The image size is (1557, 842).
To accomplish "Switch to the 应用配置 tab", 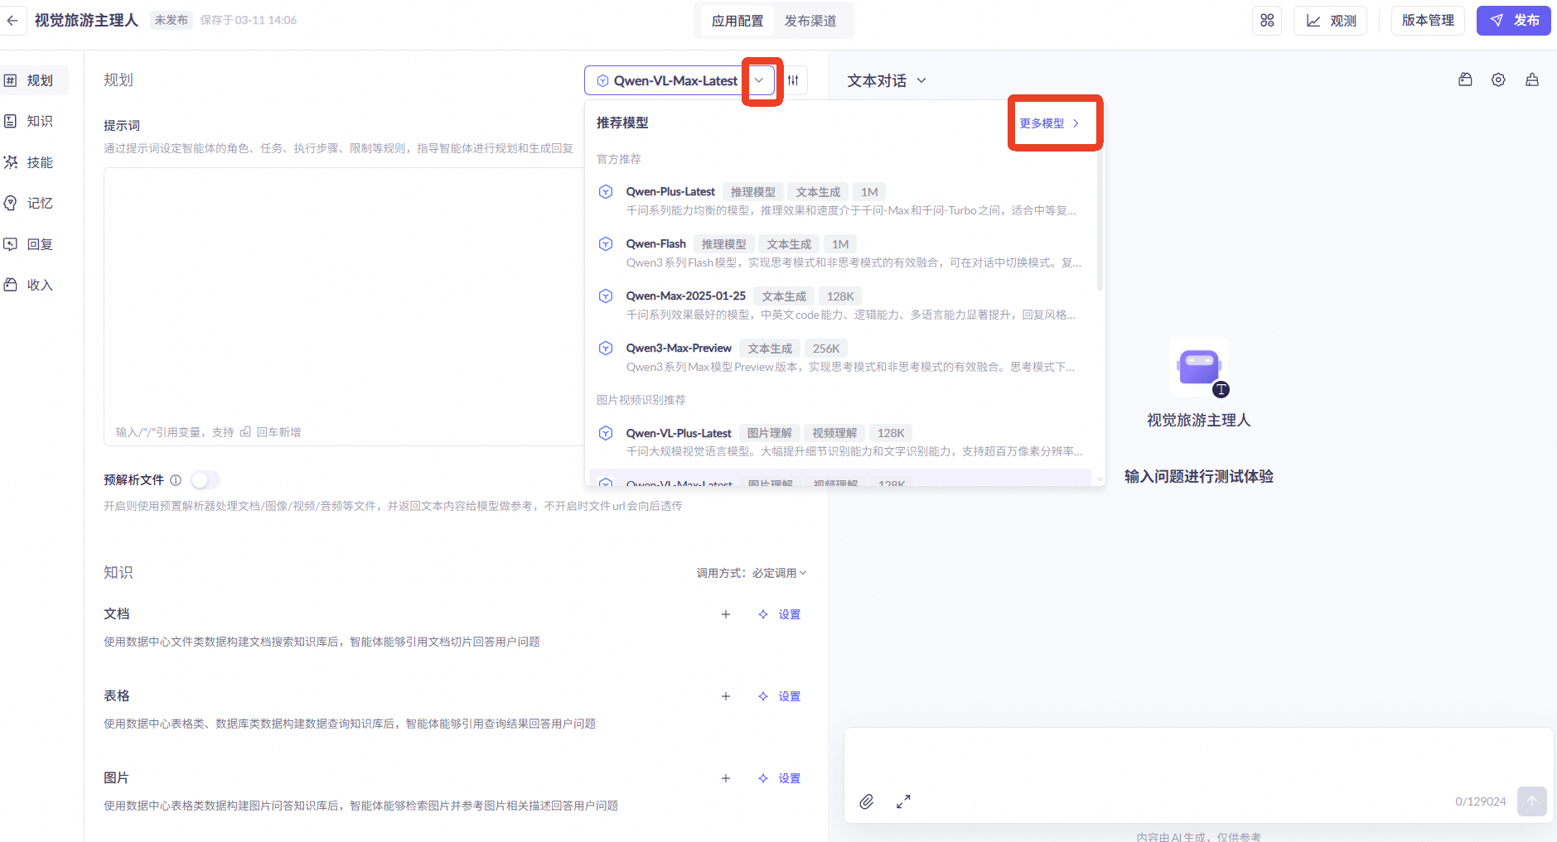I will 737,21.
